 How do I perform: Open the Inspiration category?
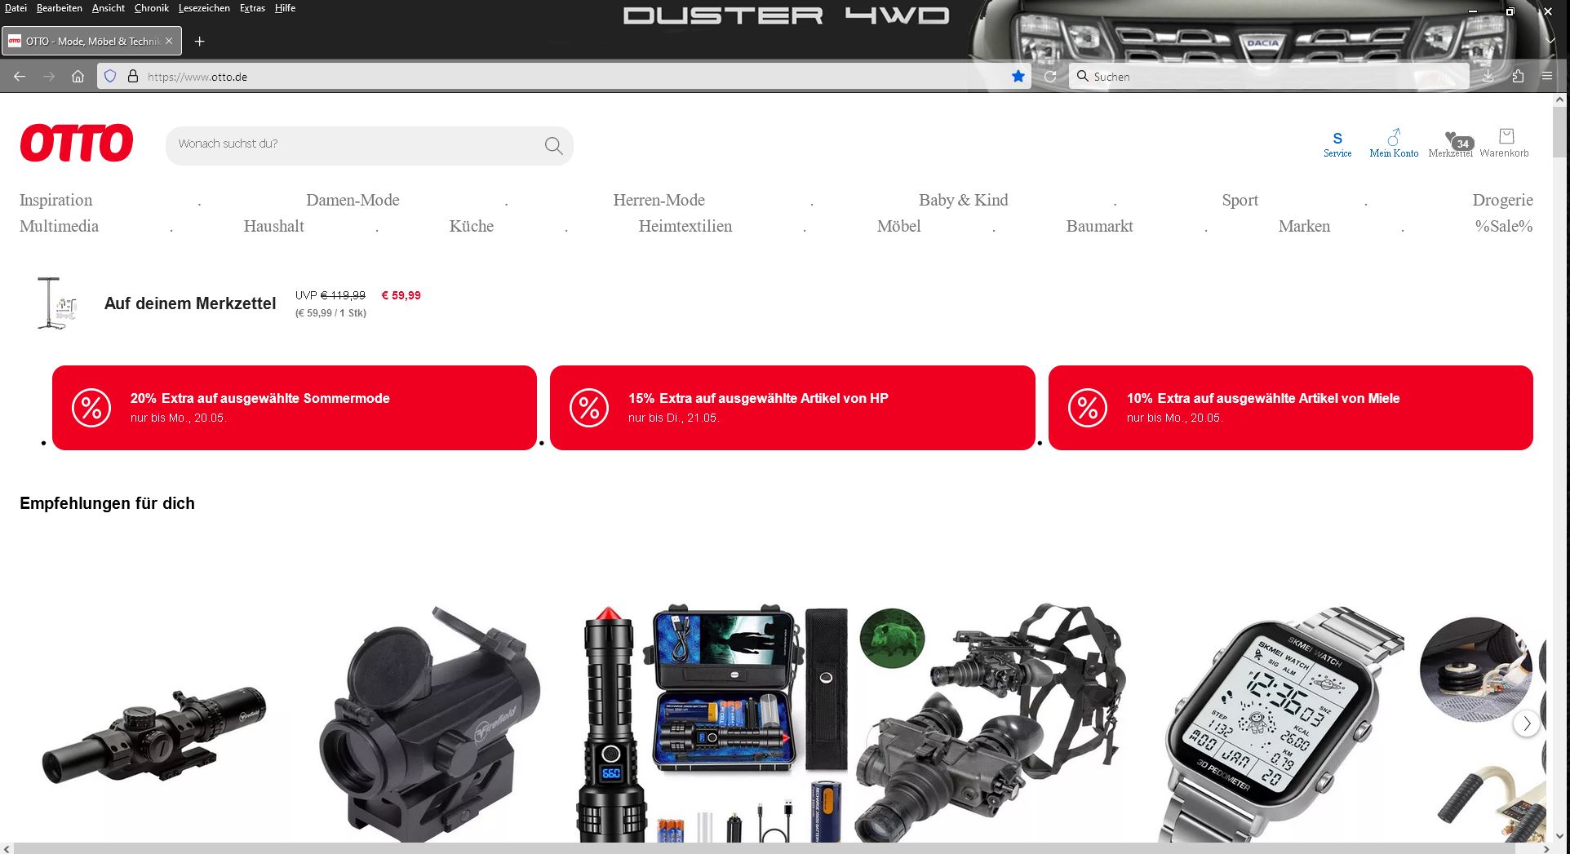[55, 201]
